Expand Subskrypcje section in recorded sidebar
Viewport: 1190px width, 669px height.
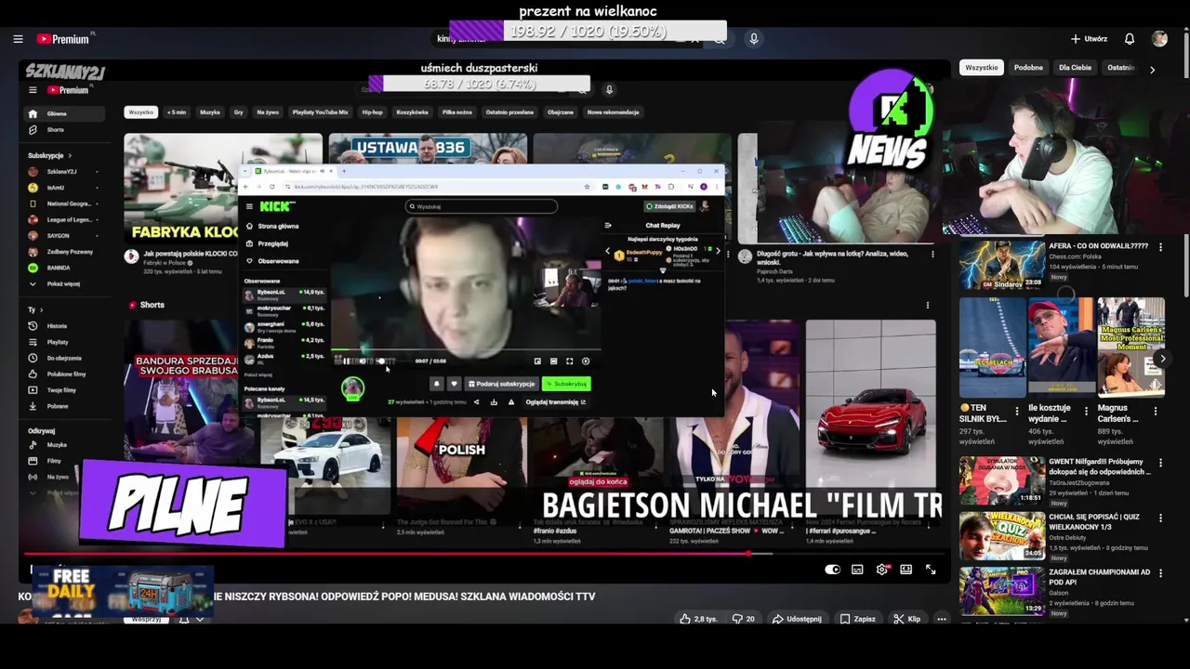(x=49, y=155)
